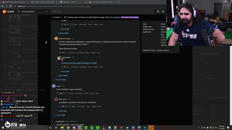The height and width of the screenshot is (130, 232).
Task: Downvote TPDS_throwaway's Hearthstone flashbacks comment
Action: (65, 52)
